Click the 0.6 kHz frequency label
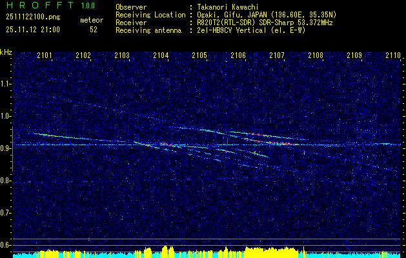The width and height of the screenshot is (406, 258). coord(6,245)
